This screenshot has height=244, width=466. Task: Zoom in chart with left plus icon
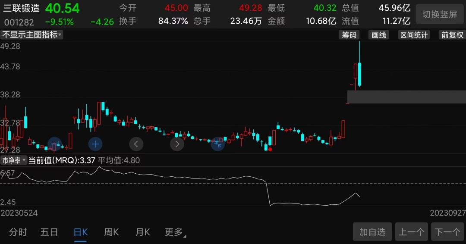coord(55,144)
